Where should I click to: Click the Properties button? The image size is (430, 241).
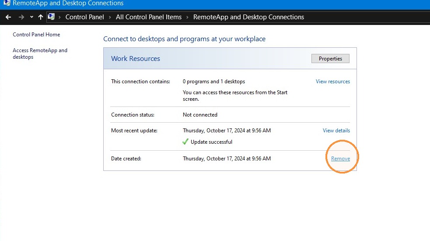coord(330,59)
